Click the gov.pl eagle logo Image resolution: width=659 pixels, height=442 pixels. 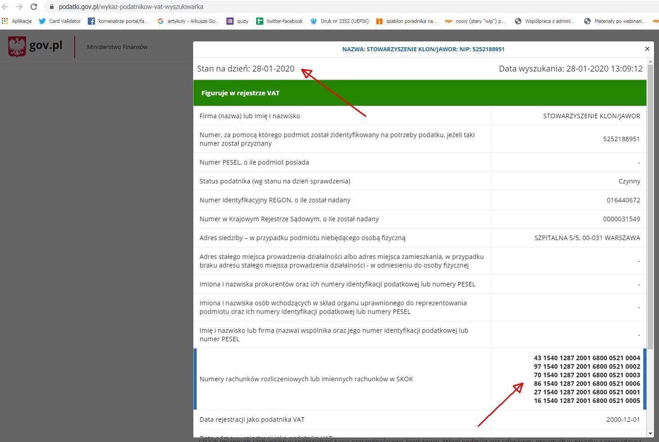point(17,46)
